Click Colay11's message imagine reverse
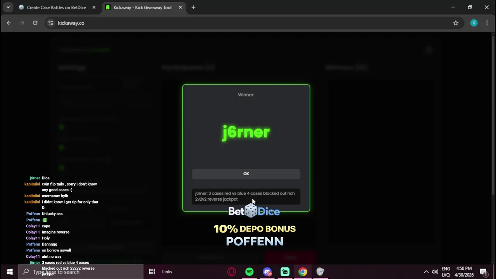496x279 pixels. 55,232
